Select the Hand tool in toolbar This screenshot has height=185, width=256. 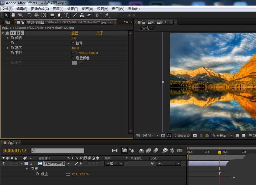coord(13,15)
